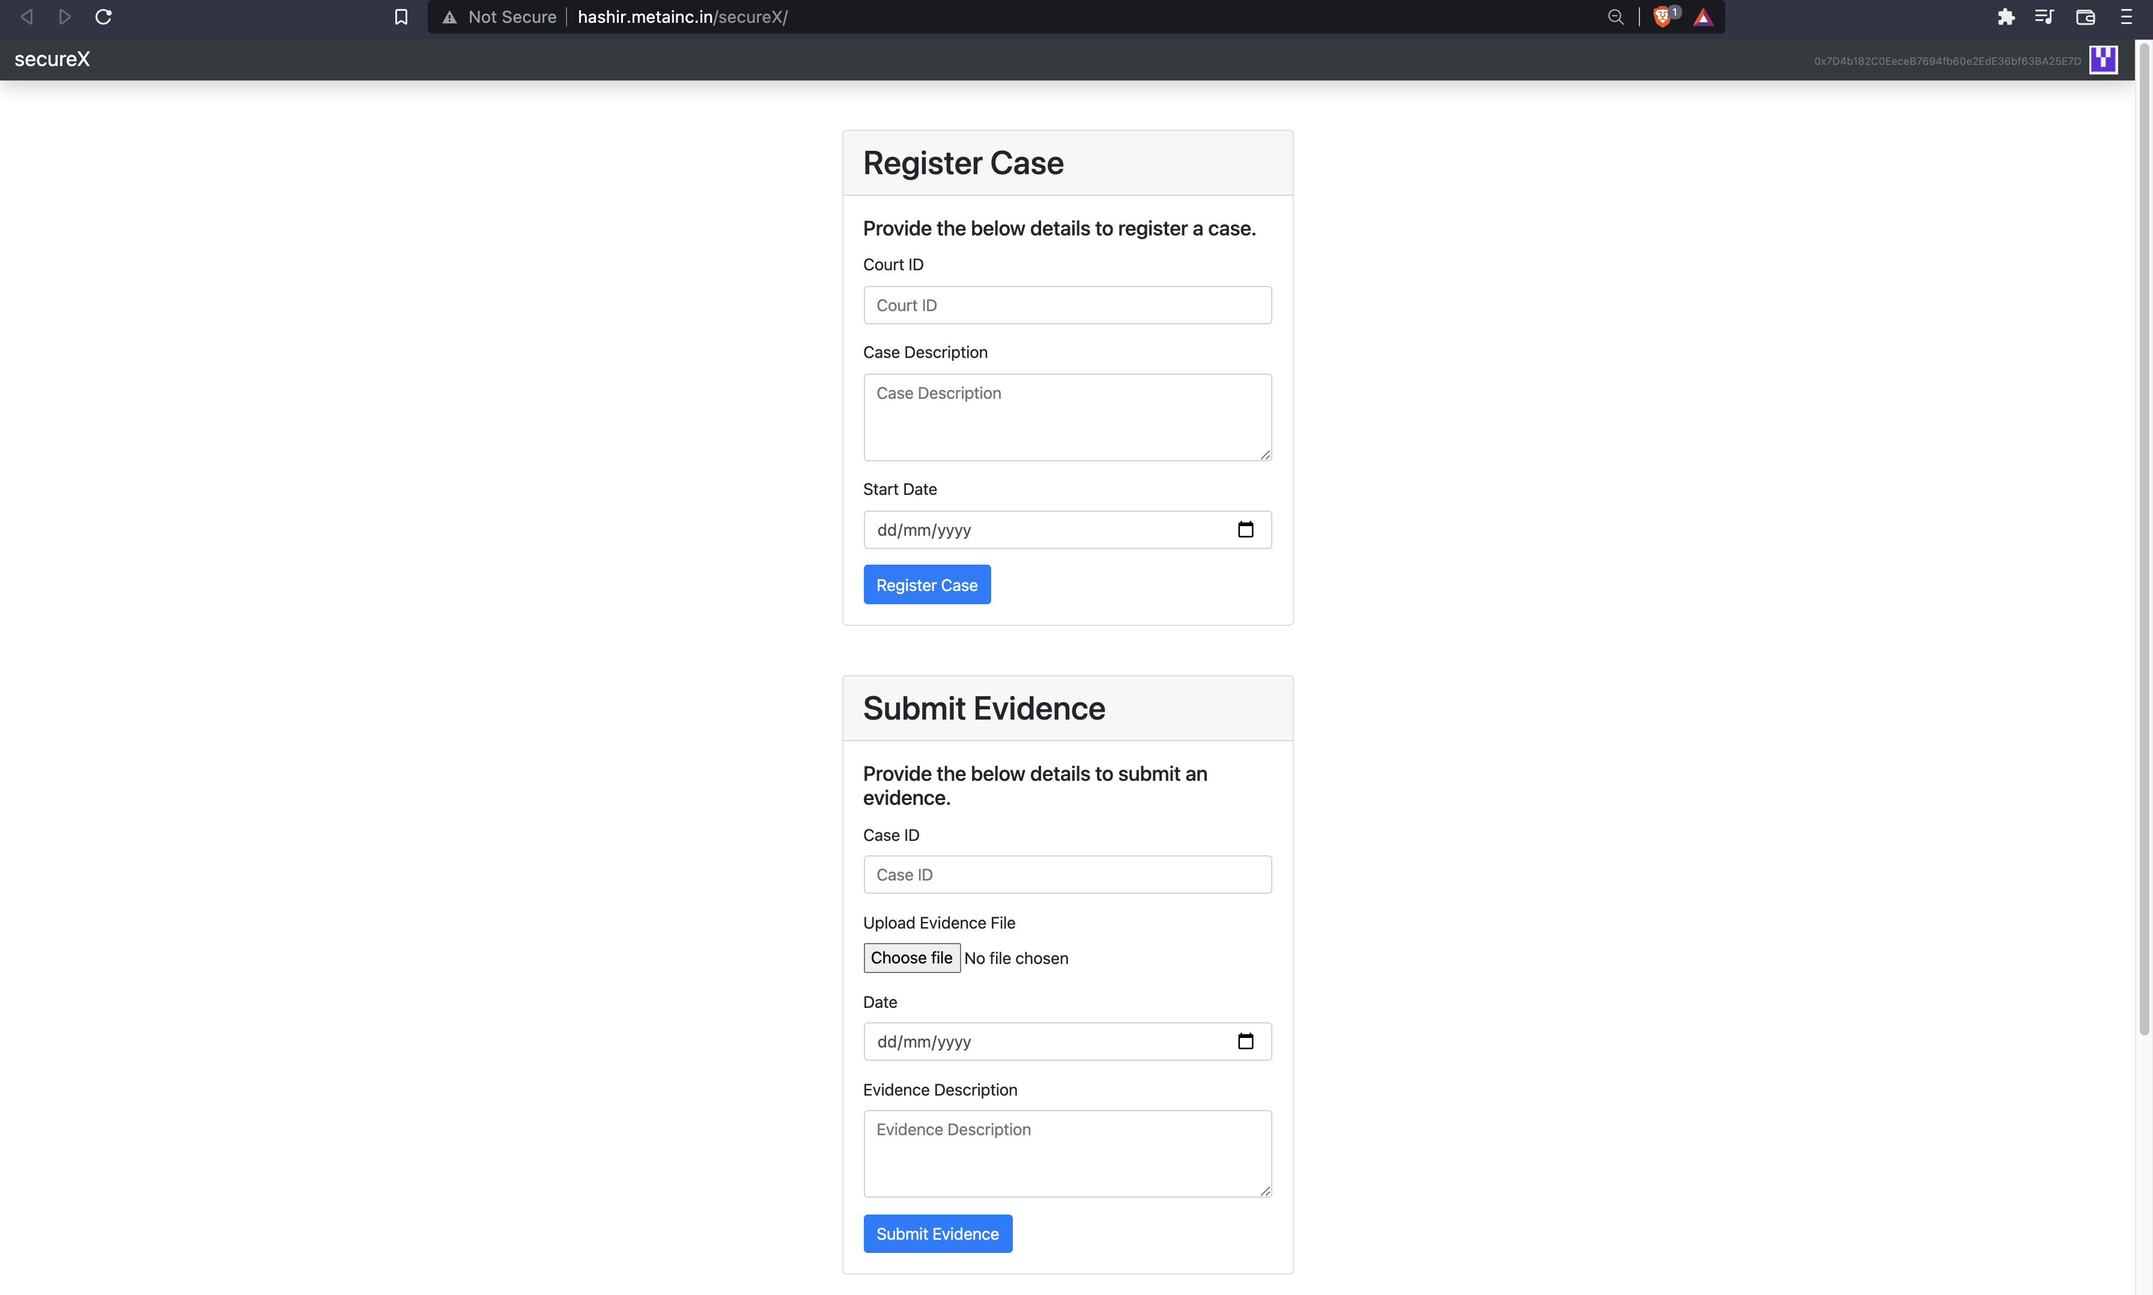Image resolution: width=2153 pixels, height=1295 pixels.
Task: Click Choose file upload button
Action: [x=911, y=957]
